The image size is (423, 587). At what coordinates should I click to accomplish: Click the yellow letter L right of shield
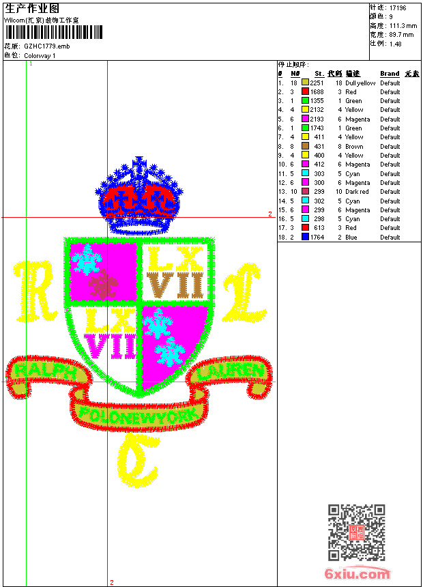click(244, 292)
